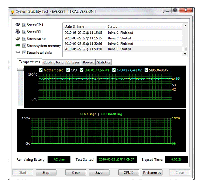Open the Powers tab
Screen dimensions: 203x187
click(x=88, y=62)
